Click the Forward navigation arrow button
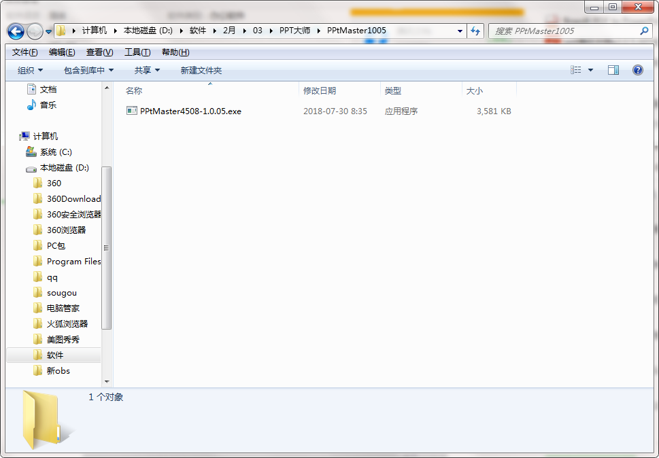 click(35, 31)
